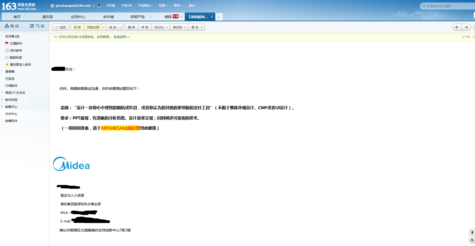The image size is (475, 246).
Task: Open the 升级服务 dropdown
Action: point(145,6)
